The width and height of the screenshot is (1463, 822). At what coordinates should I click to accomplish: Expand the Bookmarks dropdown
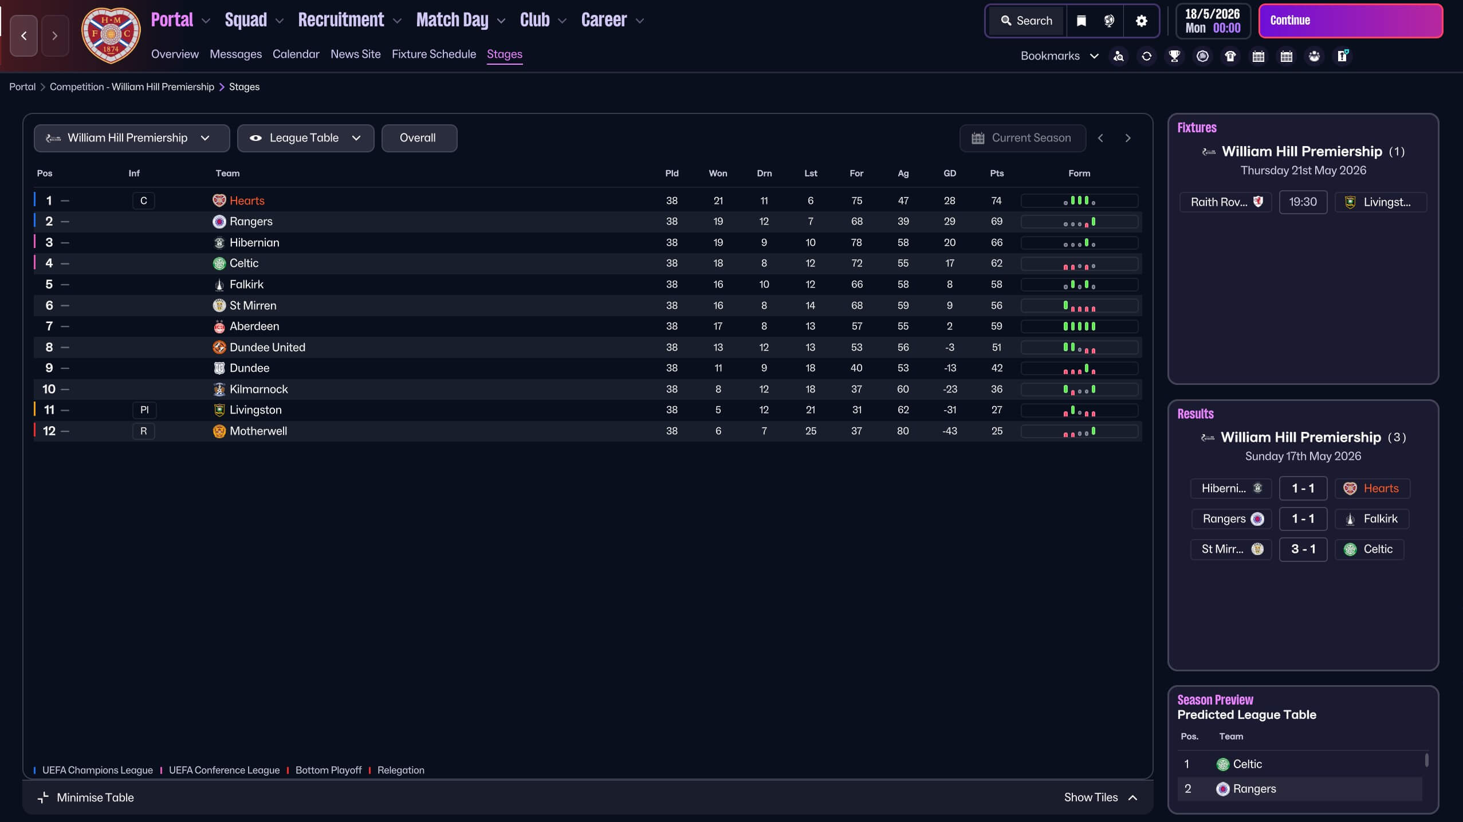1059,56
